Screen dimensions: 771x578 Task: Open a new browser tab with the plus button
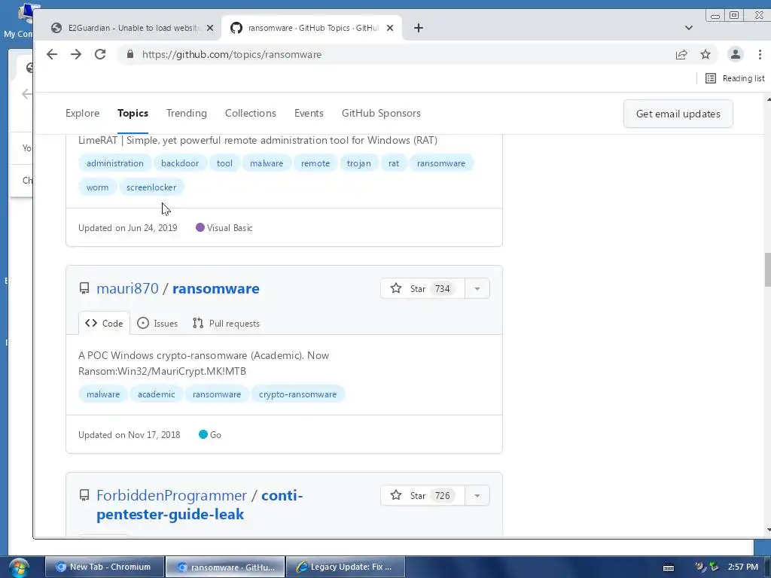coord(419,28)
